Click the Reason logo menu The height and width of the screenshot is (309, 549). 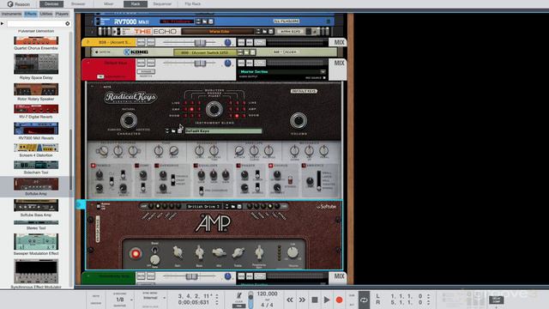tap(19, 4)
